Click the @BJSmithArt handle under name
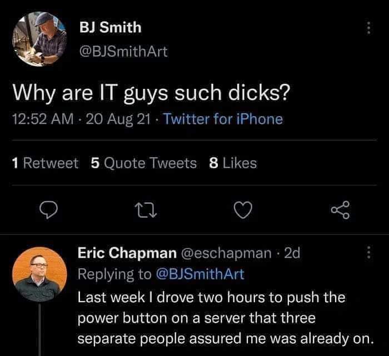 (x=123, y=51)
